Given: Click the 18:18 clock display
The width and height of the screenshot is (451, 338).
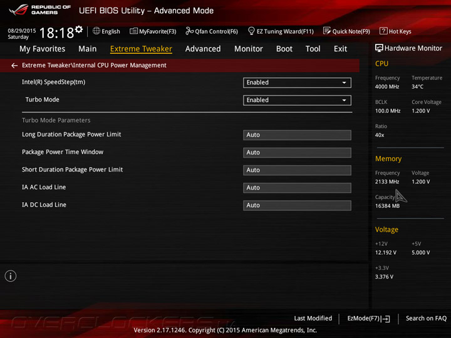Looking at the screenshot, I should tap(56, 33).
